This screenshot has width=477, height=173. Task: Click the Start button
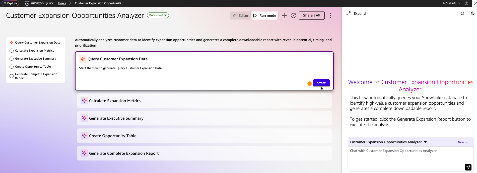[x=321, y=83]
